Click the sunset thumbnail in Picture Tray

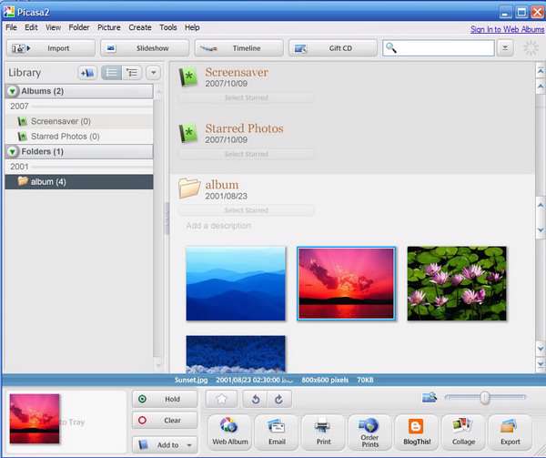coord(35,419)
